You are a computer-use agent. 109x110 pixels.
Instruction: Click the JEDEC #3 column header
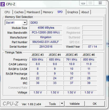pos(38,55)
